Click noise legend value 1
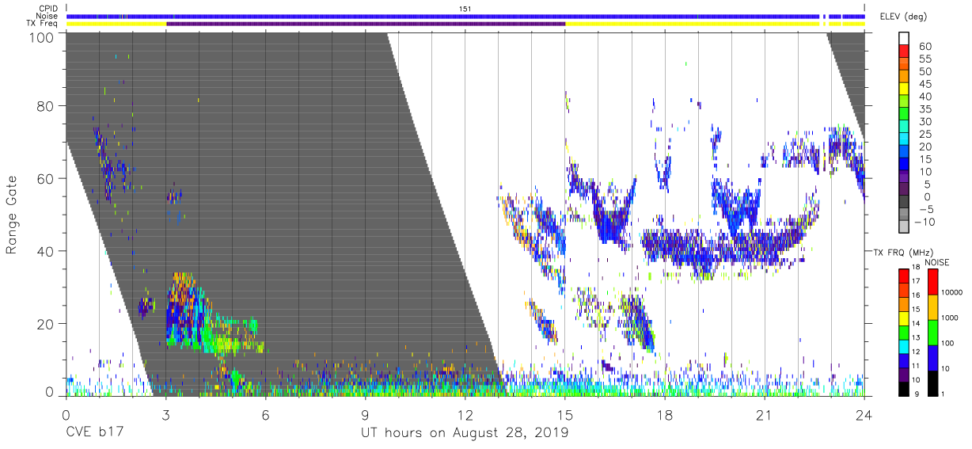This screenshot has width=972, height=449. click(x=943, y=394)
